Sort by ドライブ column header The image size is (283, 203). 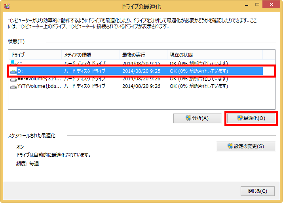point(35,55)
